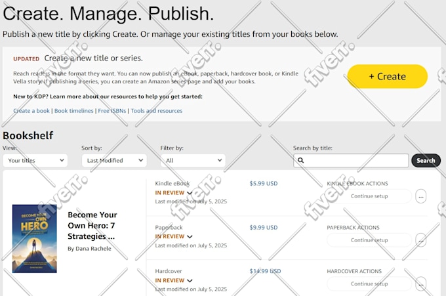Click Continue setup under Paperback Actions
Viewport: 446px width, 296px height.
tap(369, 240)
